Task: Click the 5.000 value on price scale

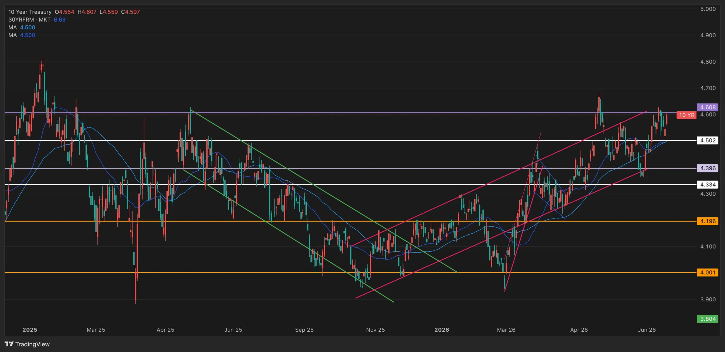Action: 708,9
